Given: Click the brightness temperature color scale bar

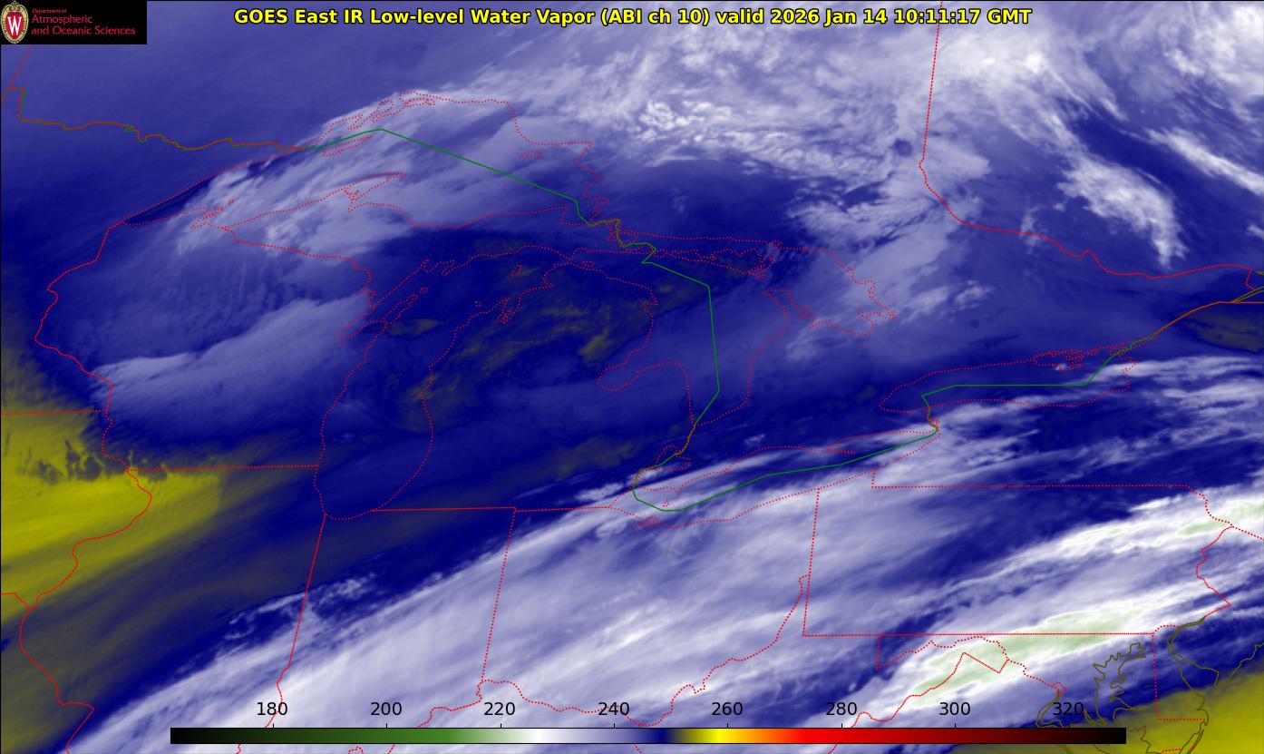Looking at the screenshot, I should coord(647,736).
